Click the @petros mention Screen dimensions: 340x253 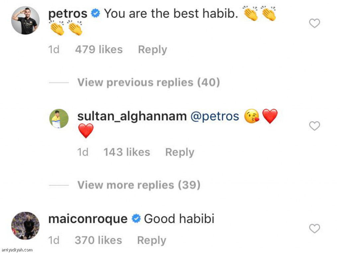click(x=215, y=116)
